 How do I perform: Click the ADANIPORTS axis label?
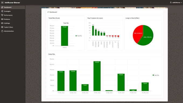point(118,45)
